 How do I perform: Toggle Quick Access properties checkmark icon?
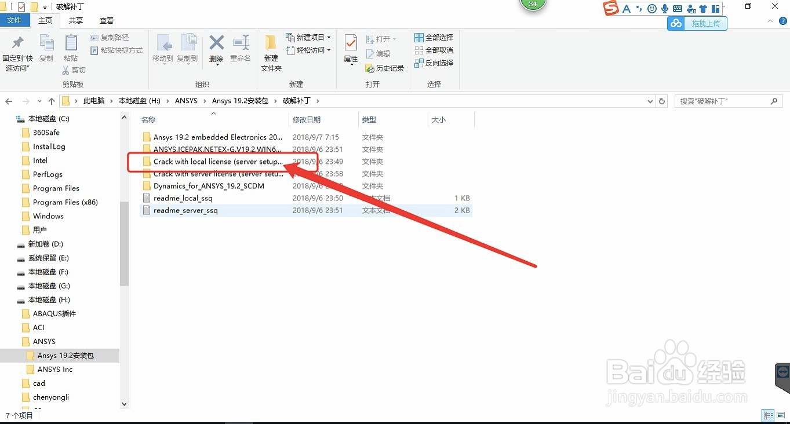pyautogui.click(x=21, y=8)
